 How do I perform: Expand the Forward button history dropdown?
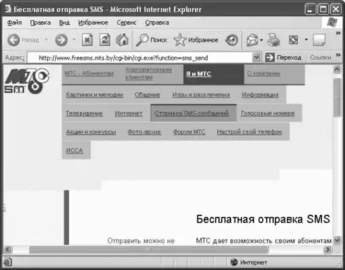point(74,40)
